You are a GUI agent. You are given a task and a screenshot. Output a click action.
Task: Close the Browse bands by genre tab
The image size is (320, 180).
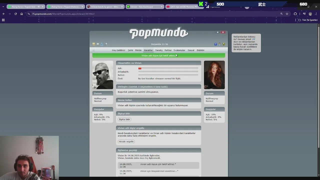pyautogui.click(x=122, y=7)
